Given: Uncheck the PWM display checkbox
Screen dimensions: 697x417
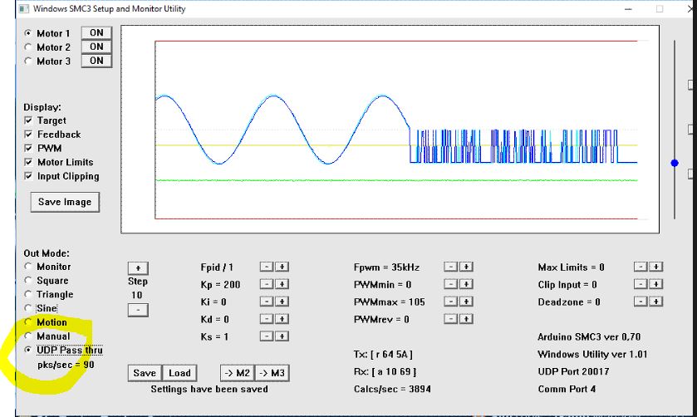Looking at the screenshot, I should [28, 148].
